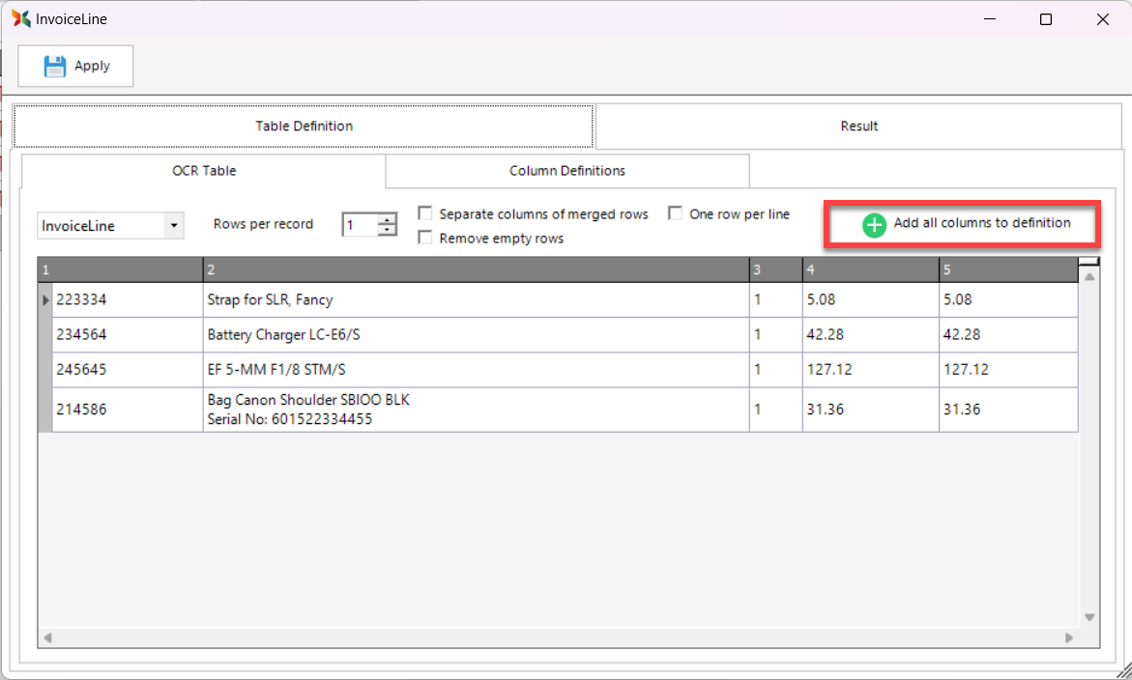Switch to the Result tab
Image resolution: width=1132 pixels, height=680 pixels.
(x=858, y=126)
